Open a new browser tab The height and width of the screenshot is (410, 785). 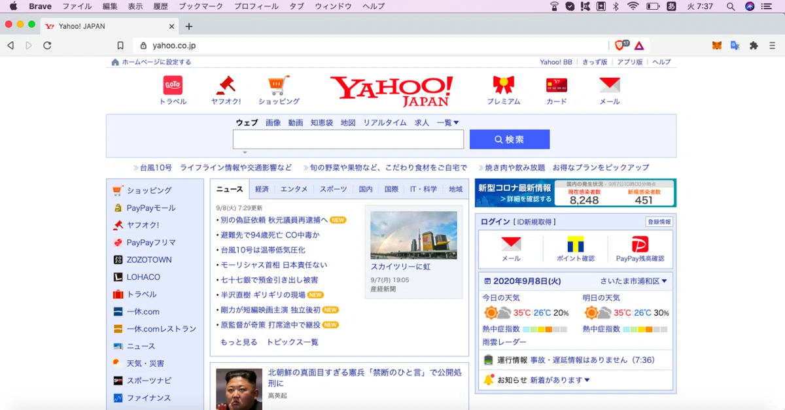click(x=189, y=26)
